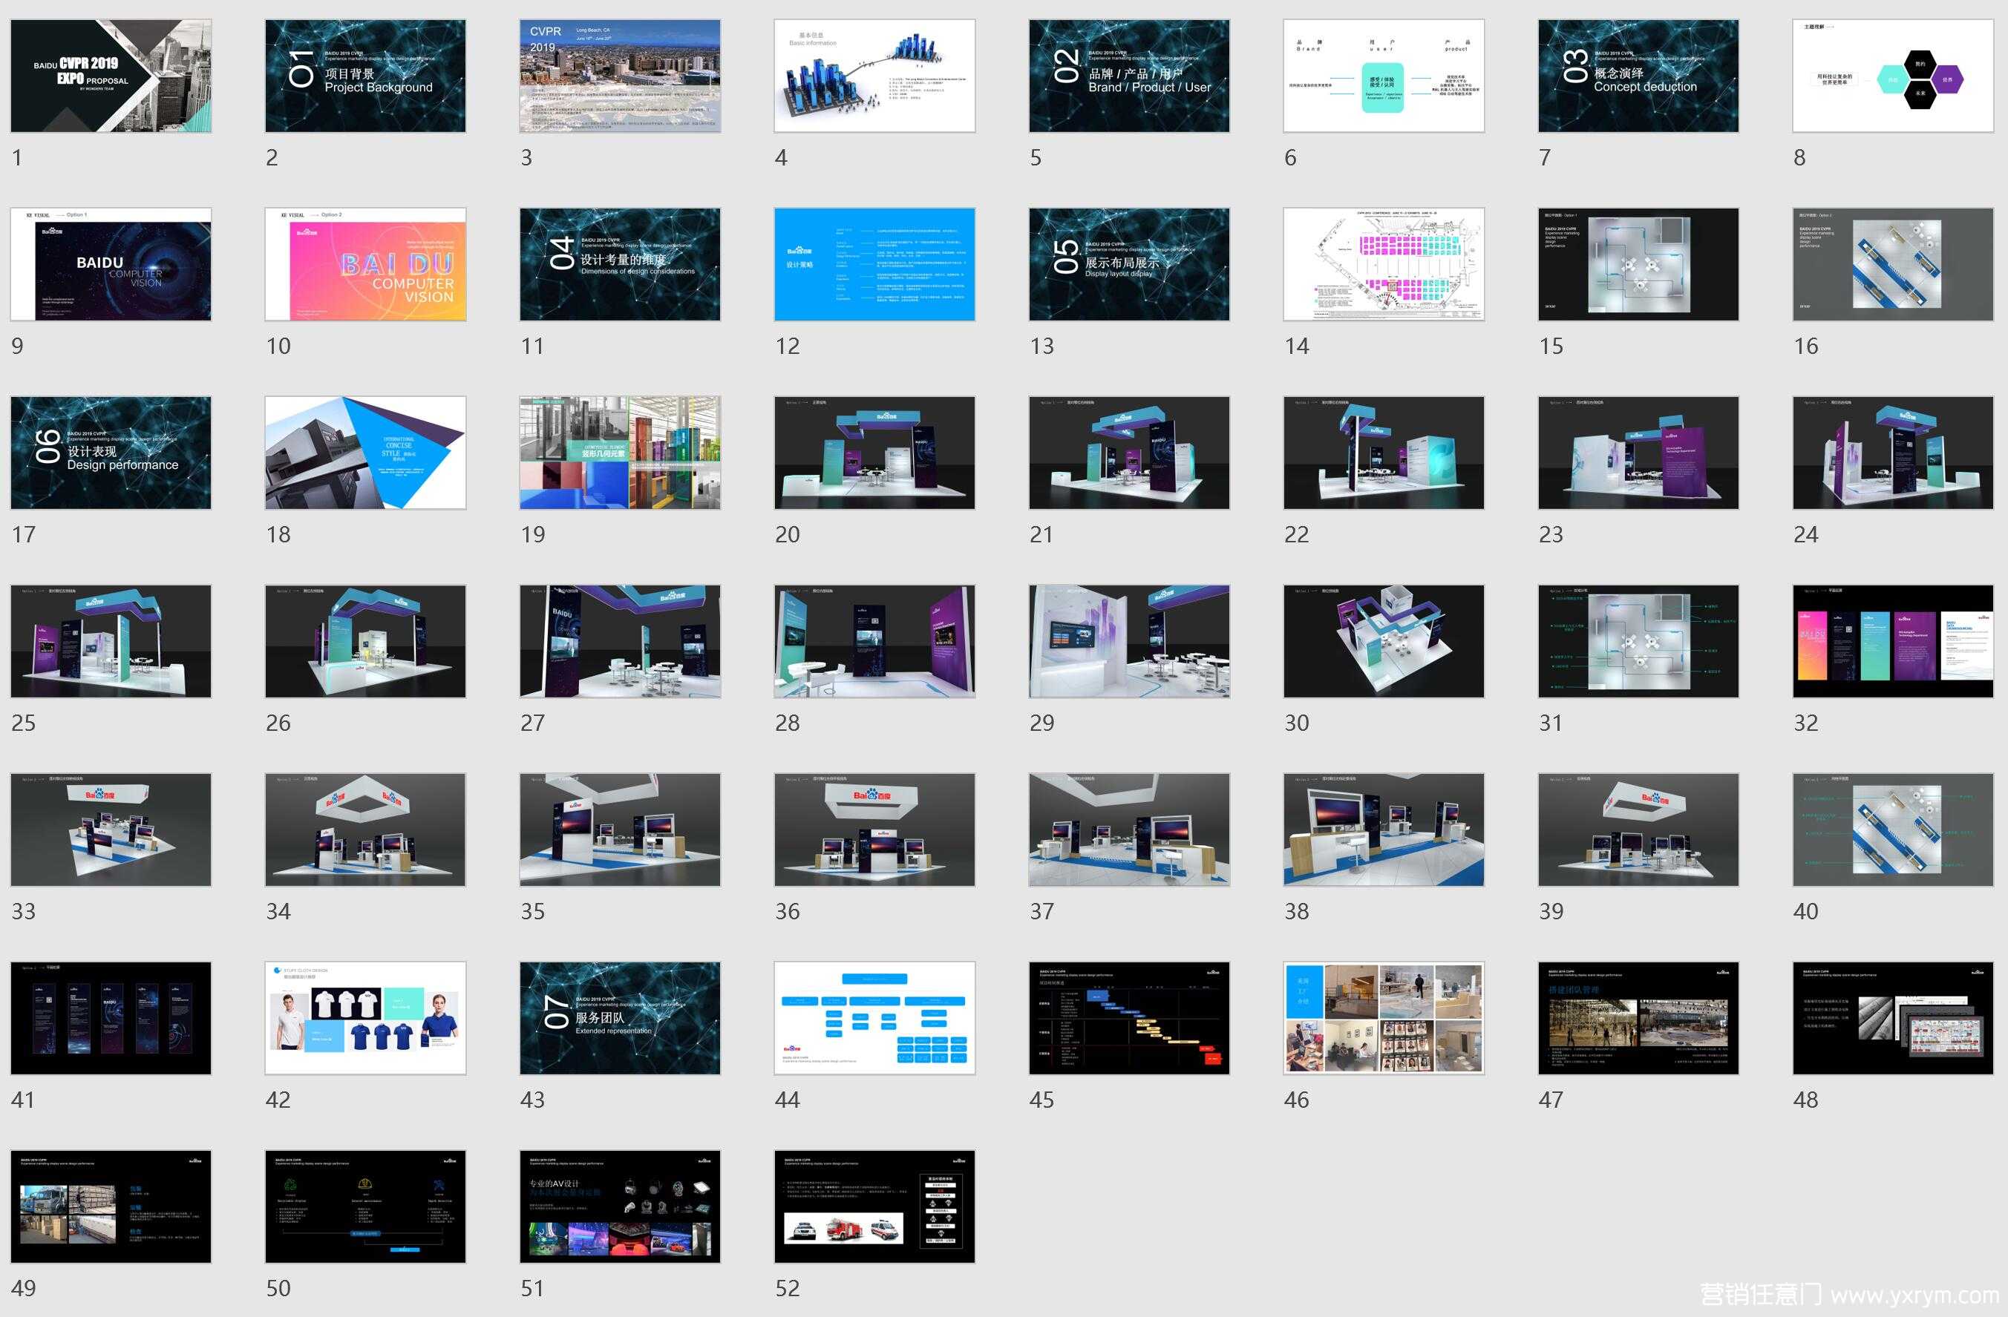Click slide 13 Display layout display section
This screenshot has height=1317, width=2008.
[1129, 264]
